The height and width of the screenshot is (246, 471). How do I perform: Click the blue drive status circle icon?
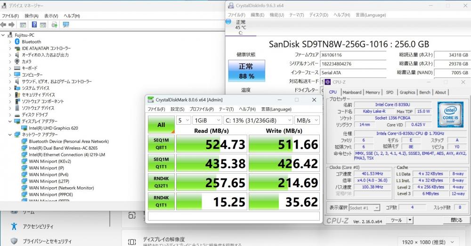tap(228, 22)
